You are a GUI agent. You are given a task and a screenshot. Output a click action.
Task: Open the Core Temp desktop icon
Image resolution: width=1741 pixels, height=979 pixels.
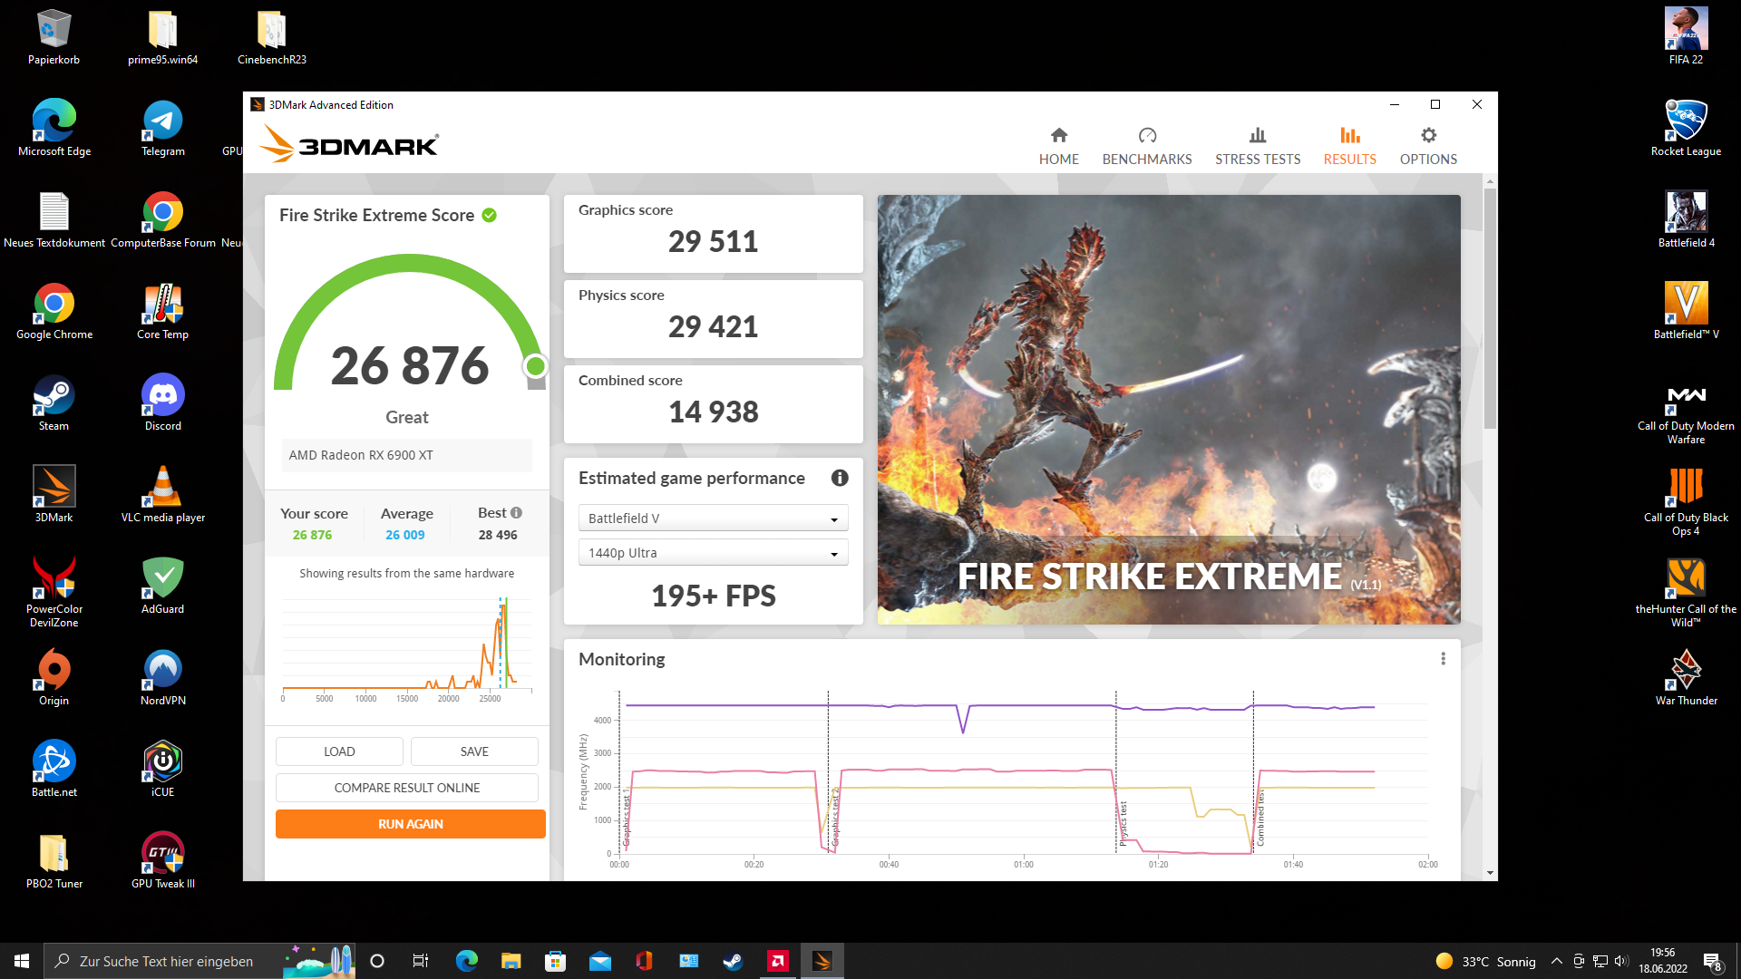pyautogui.click(x=163, y=312)
